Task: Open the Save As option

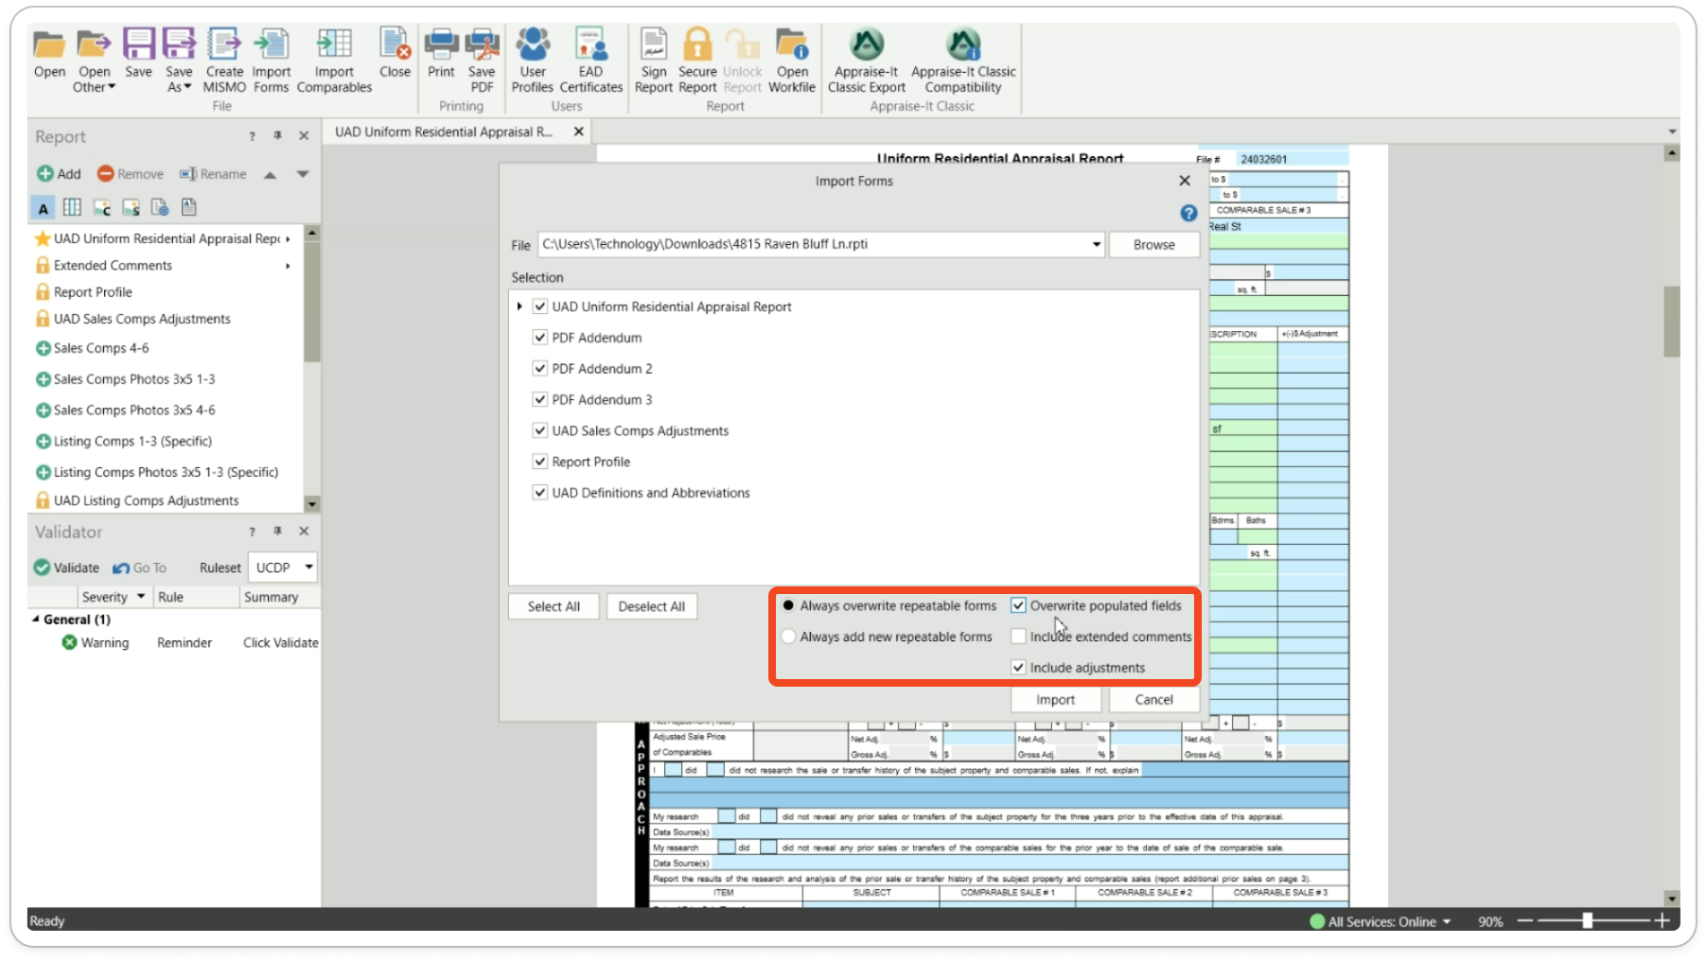Action: (x=179, y=60)
